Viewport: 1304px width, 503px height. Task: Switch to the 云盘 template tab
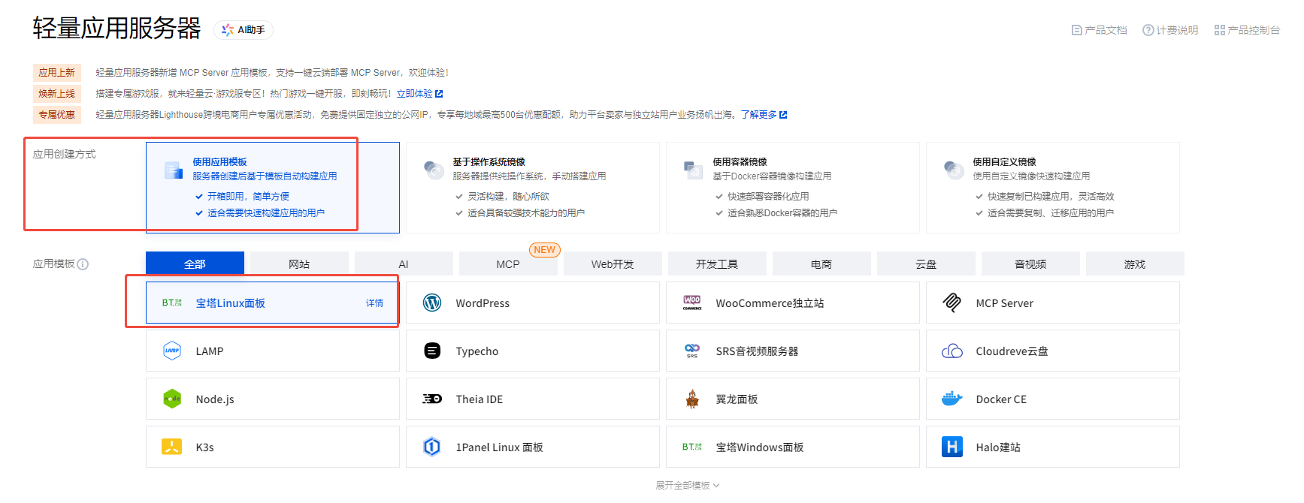pyautogui.click(x=926, y=264)
